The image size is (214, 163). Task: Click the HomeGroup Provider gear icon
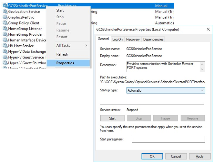click(x=5, y=34)
